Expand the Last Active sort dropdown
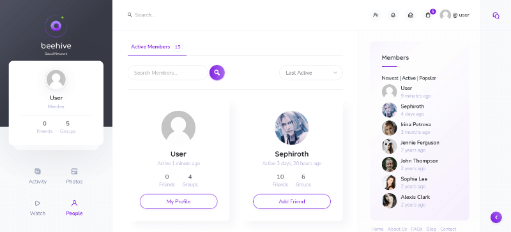This screenshot has width=511, height=232. 311,73
